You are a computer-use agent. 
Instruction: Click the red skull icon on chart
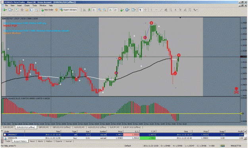pos(236,90)
